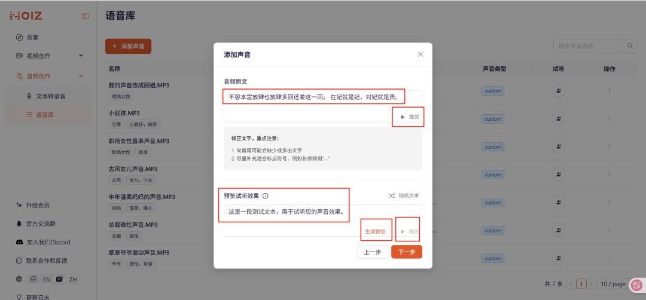
Task: Preview voice 古风女儿声音.MP3
Action: [x=558, y=175]
